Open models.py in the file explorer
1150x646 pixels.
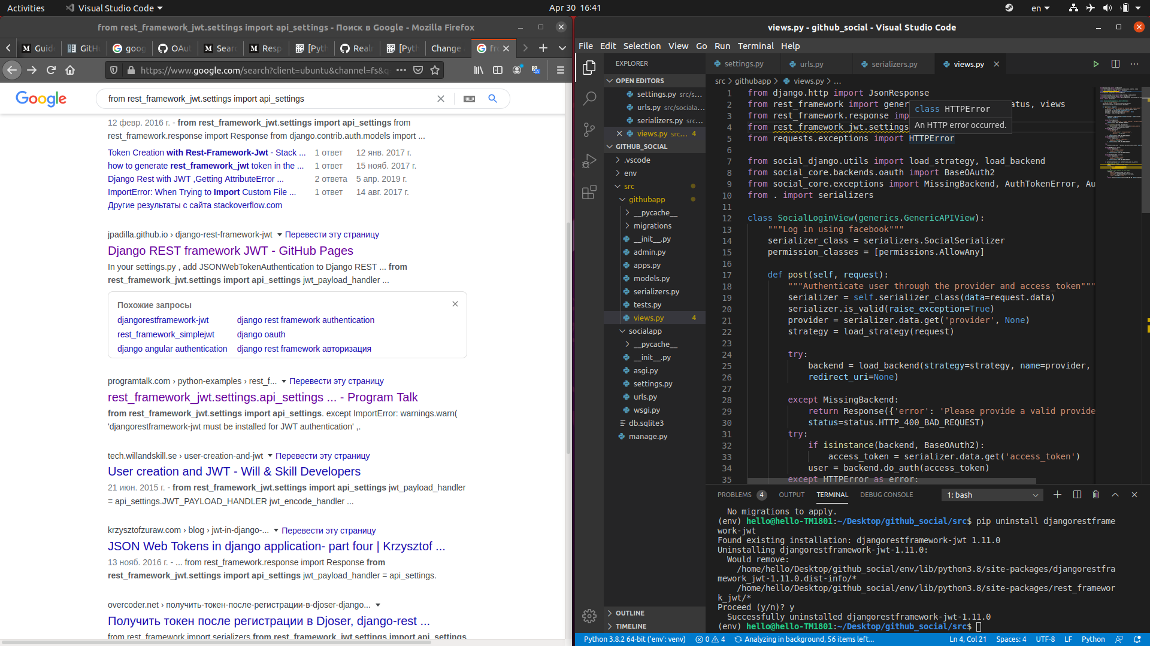652,278
